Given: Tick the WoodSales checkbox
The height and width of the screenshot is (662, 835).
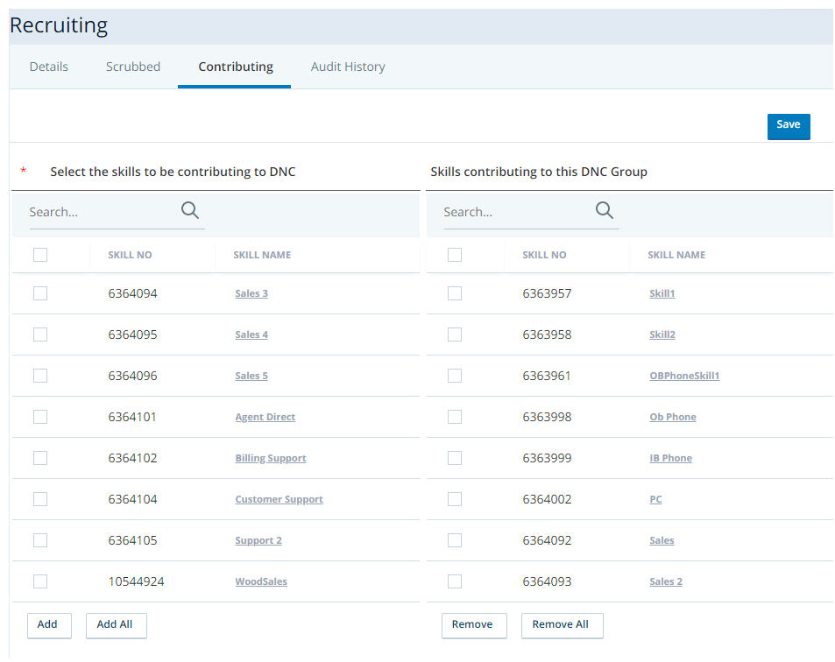Looking at the screenshot, I should (x=40, y=581).
